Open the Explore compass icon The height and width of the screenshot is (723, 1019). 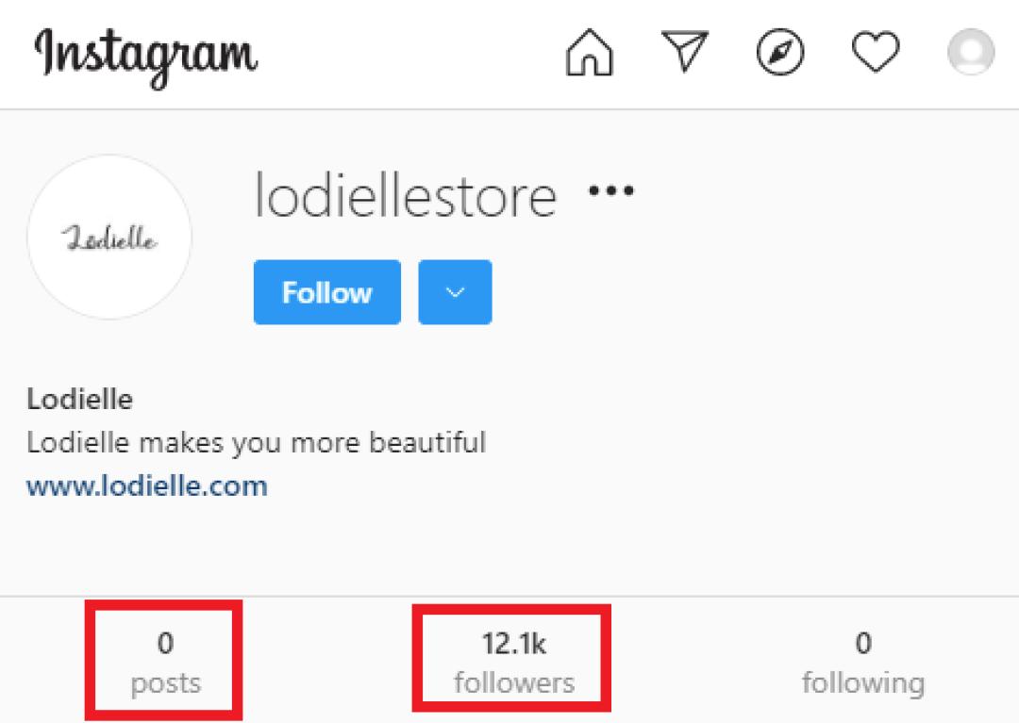781,53
